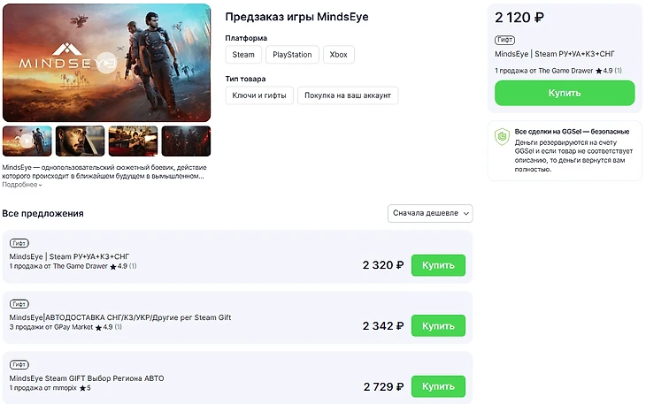The image size is (646, 404).
Task: Select the Xbox platform filter
Action: pos(338,55)
